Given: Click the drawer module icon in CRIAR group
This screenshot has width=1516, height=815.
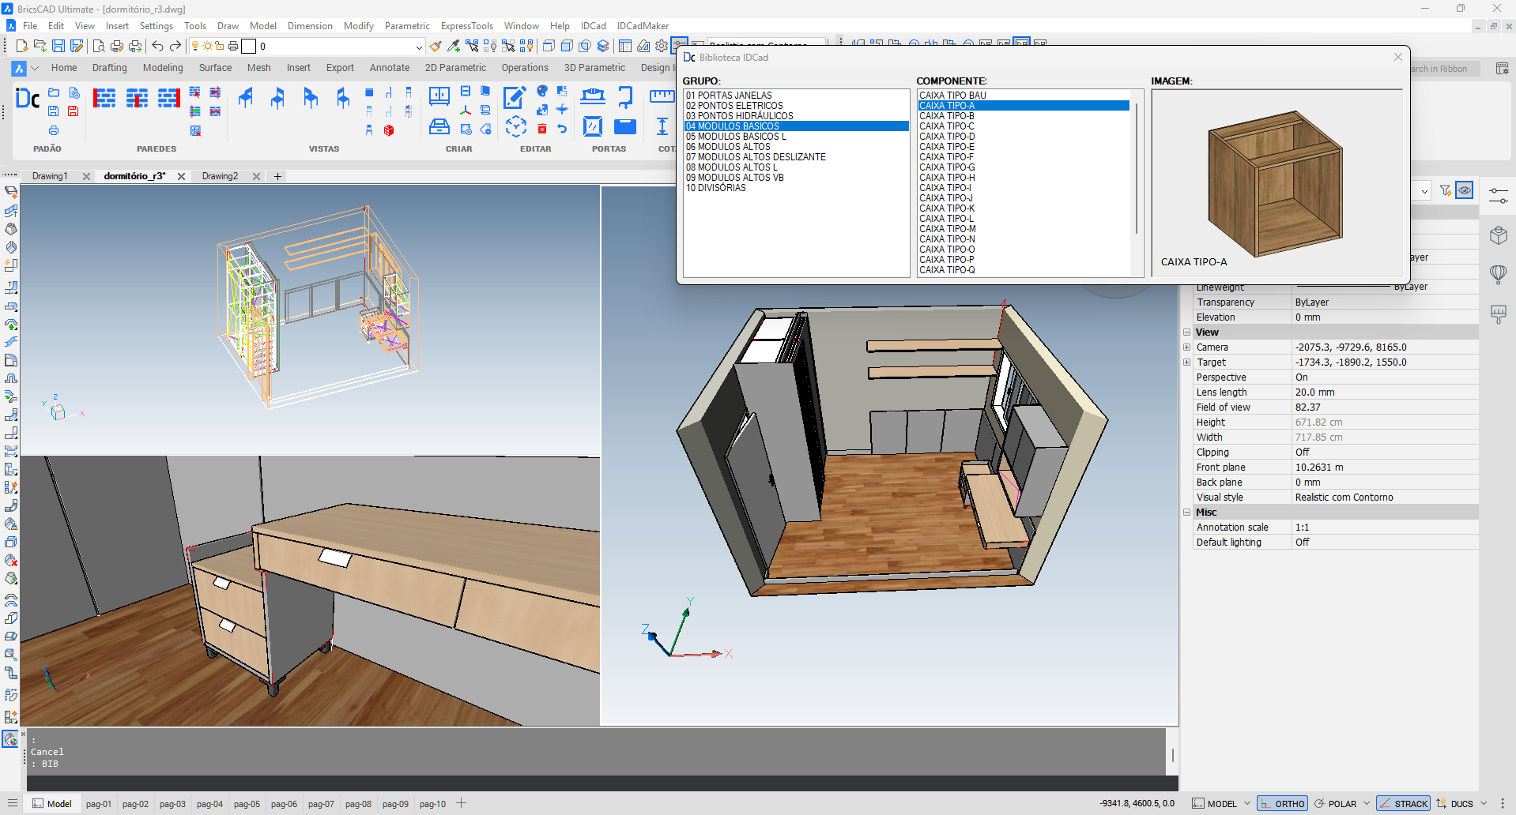Looking at the screenshot, I should point(439,126).
